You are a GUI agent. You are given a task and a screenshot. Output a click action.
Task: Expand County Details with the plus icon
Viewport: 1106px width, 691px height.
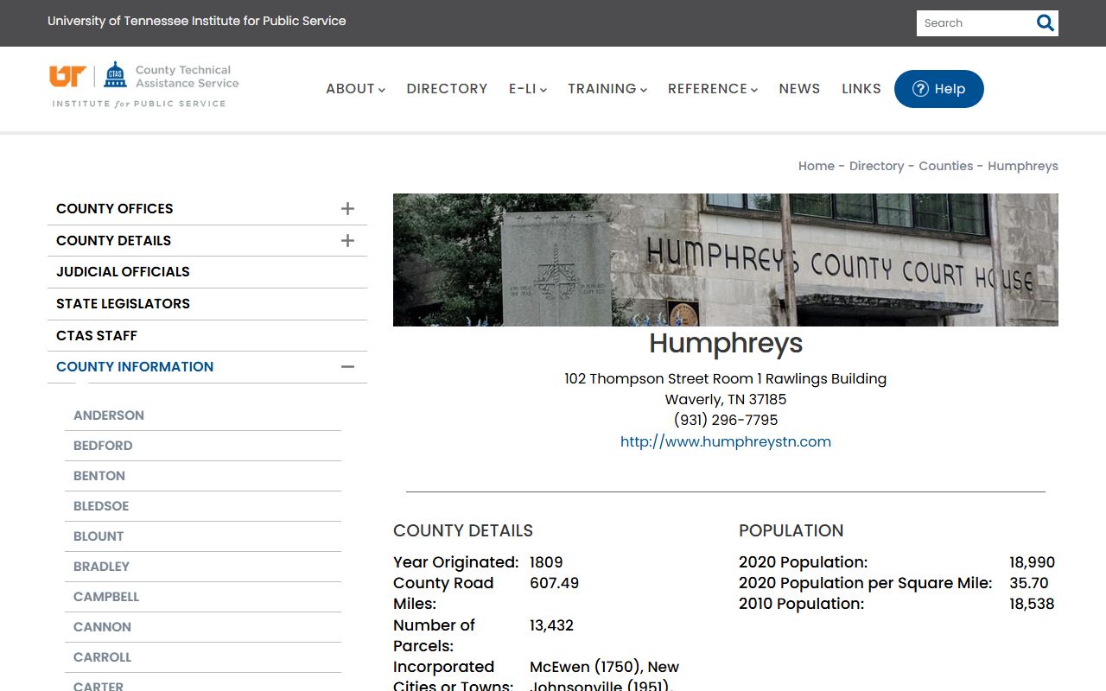pos(347,240)
